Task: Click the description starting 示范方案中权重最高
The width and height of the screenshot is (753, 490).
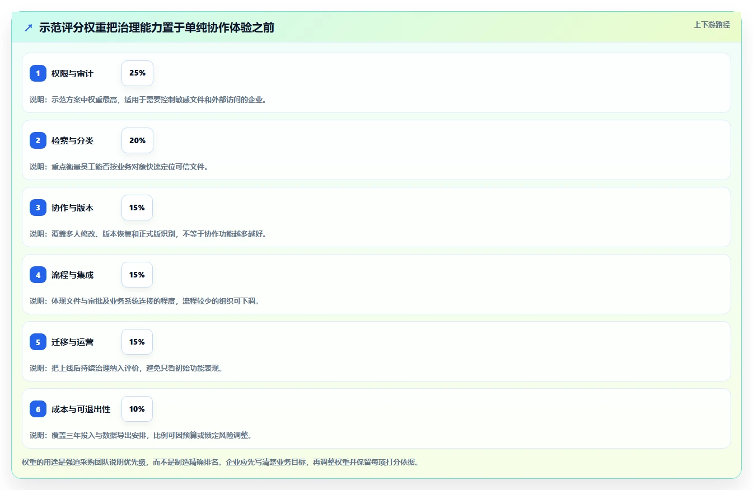Action: (149, 100)
